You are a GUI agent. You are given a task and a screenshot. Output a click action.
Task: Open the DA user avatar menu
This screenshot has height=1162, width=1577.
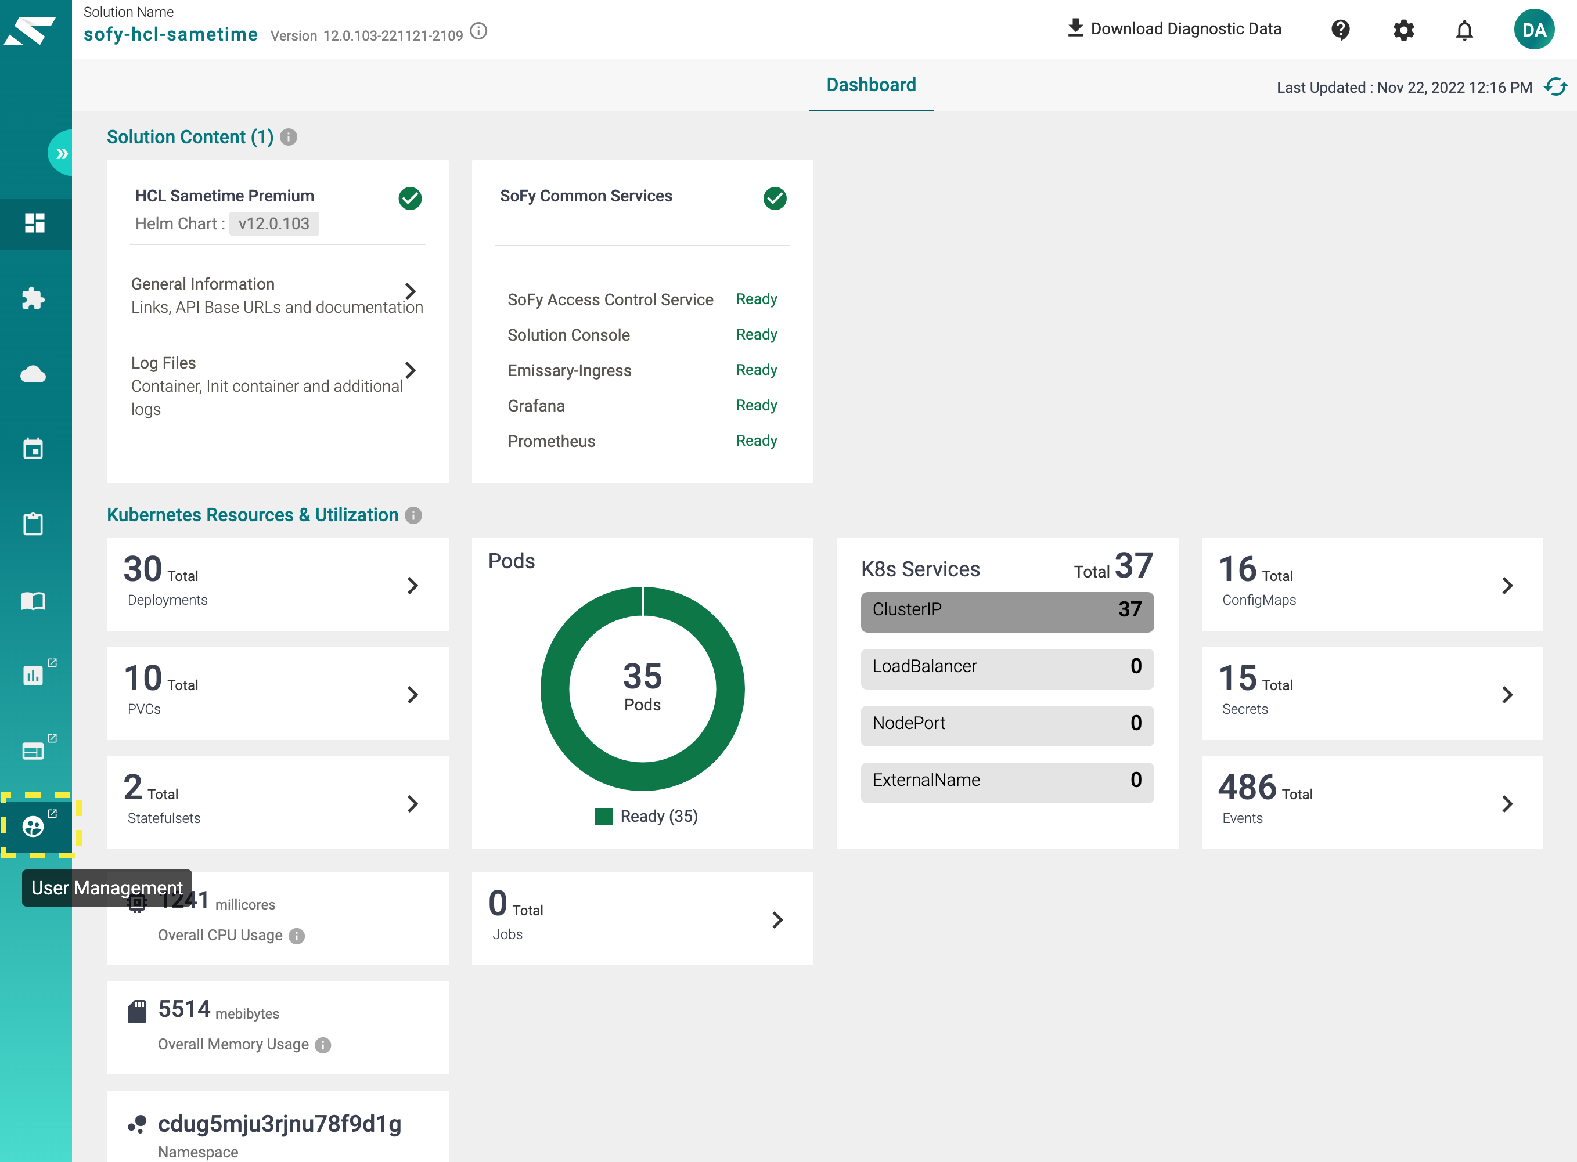coord(1534,30)
